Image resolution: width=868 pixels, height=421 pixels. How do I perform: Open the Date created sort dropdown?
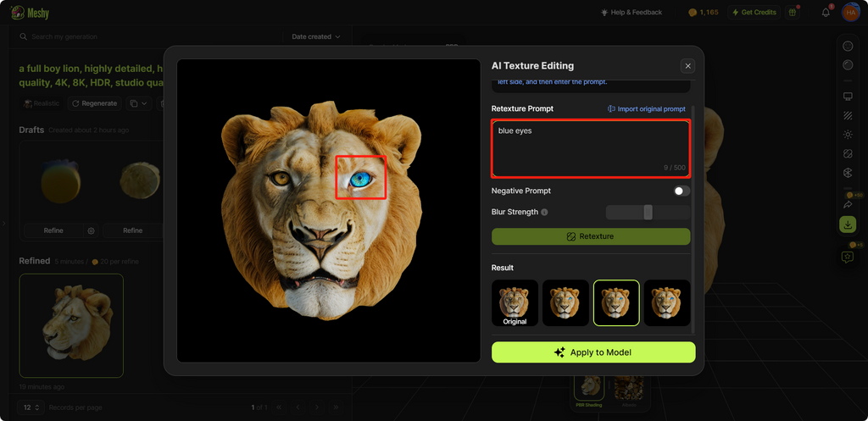coord(315,37)
